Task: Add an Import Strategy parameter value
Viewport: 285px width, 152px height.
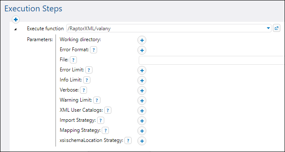Action: [142, 121]
